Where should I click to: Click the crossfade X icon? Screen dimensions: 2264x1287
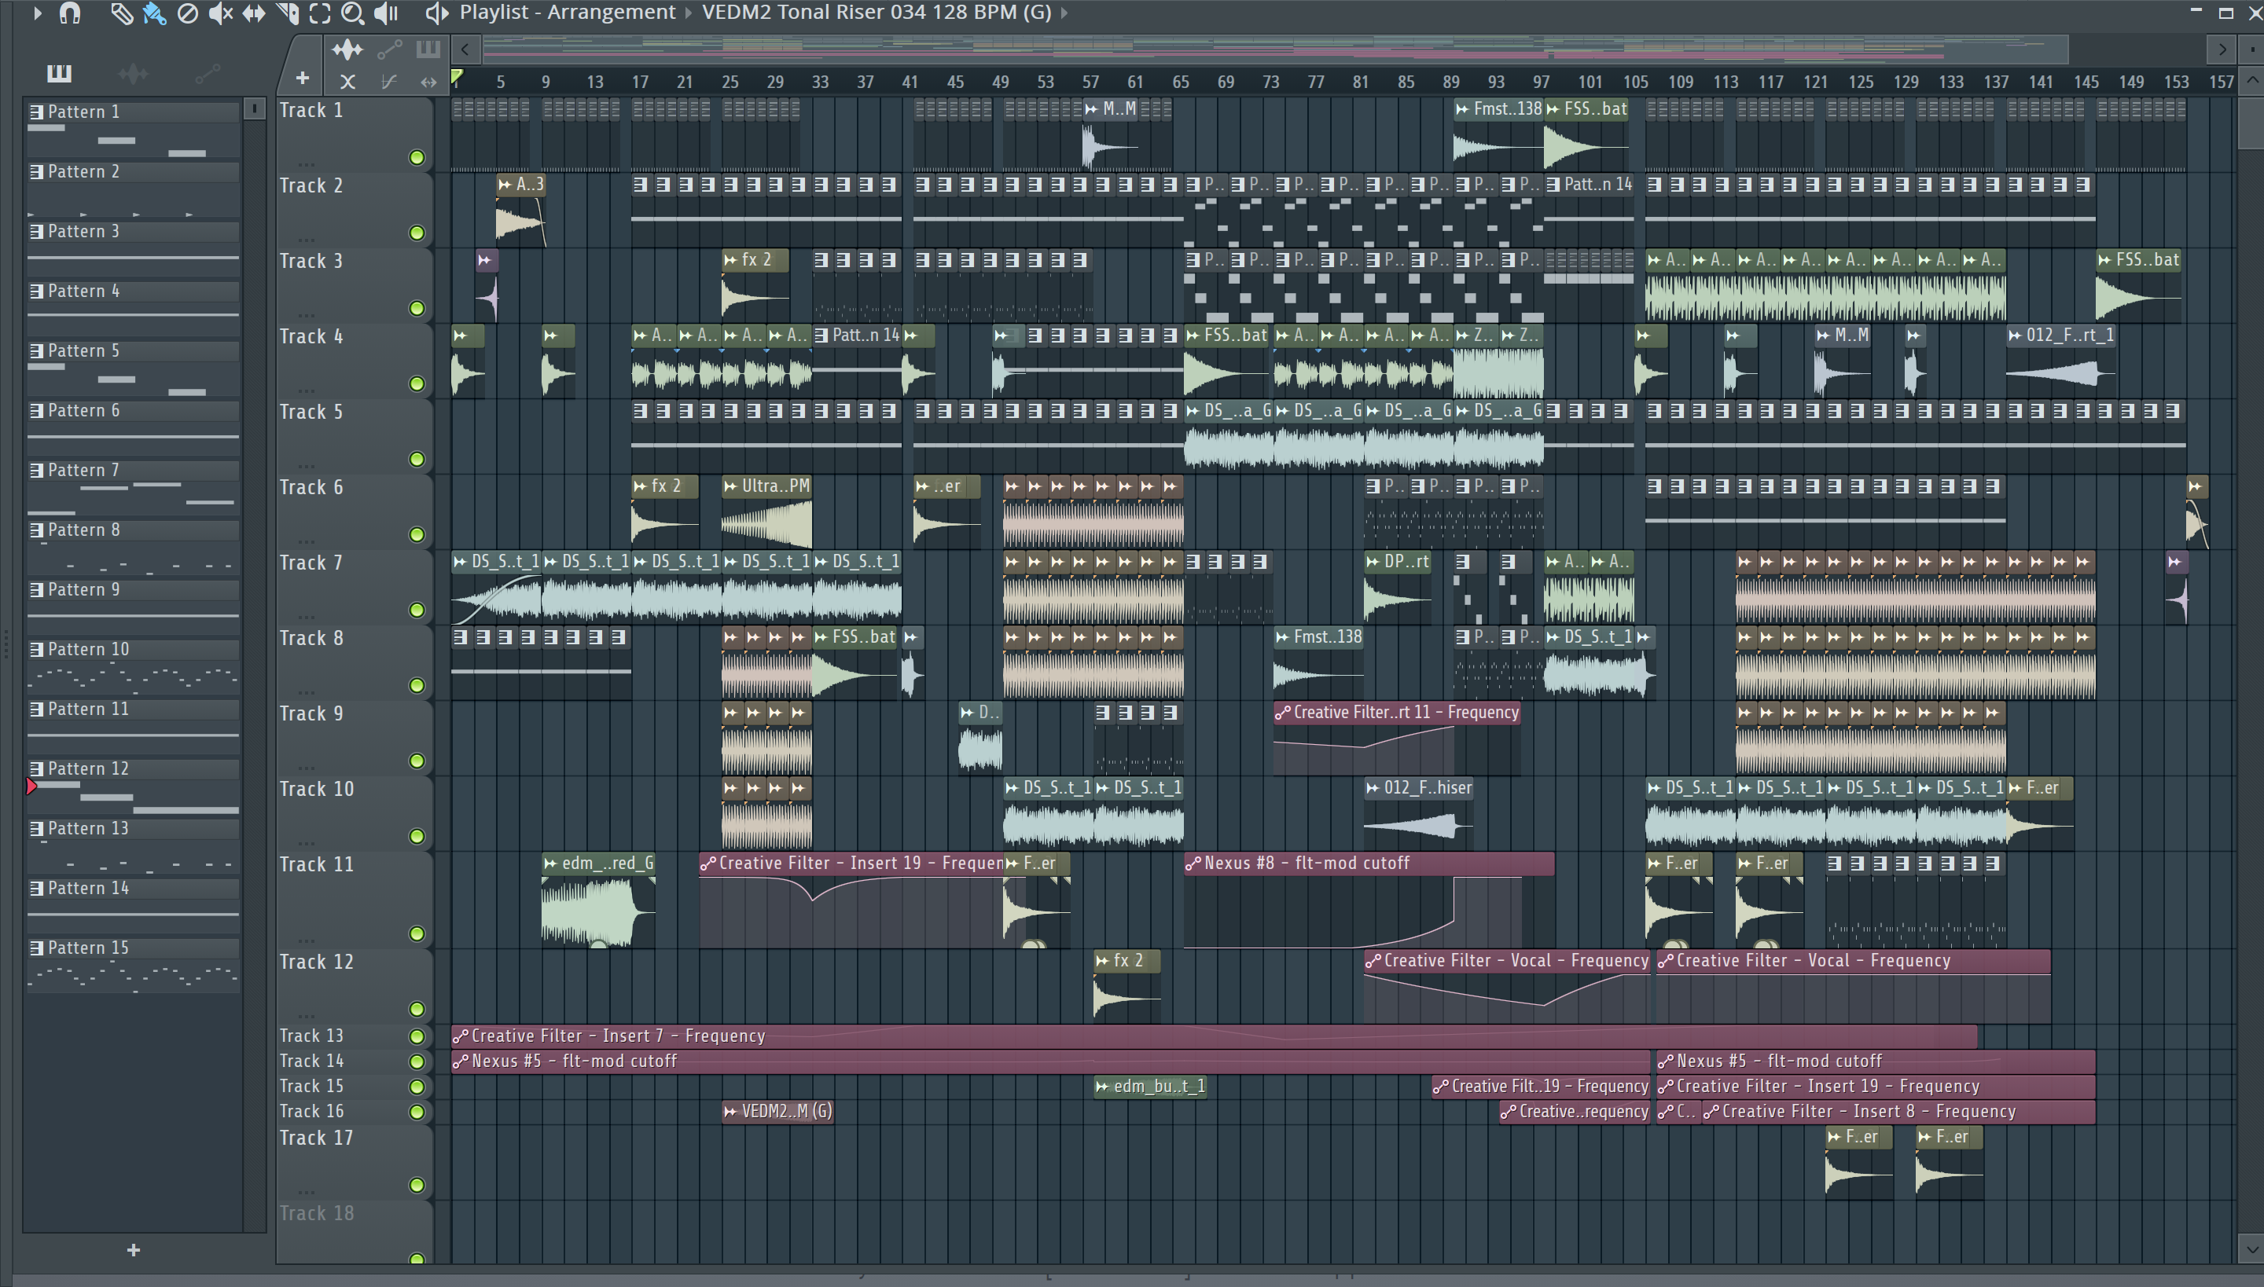[347, 82]
